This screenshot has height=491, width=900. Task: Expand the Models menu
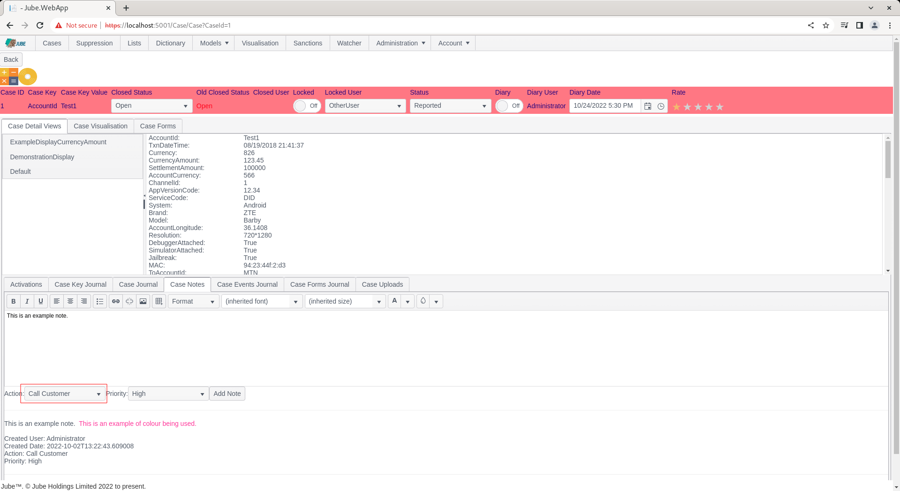coord(214,43)
